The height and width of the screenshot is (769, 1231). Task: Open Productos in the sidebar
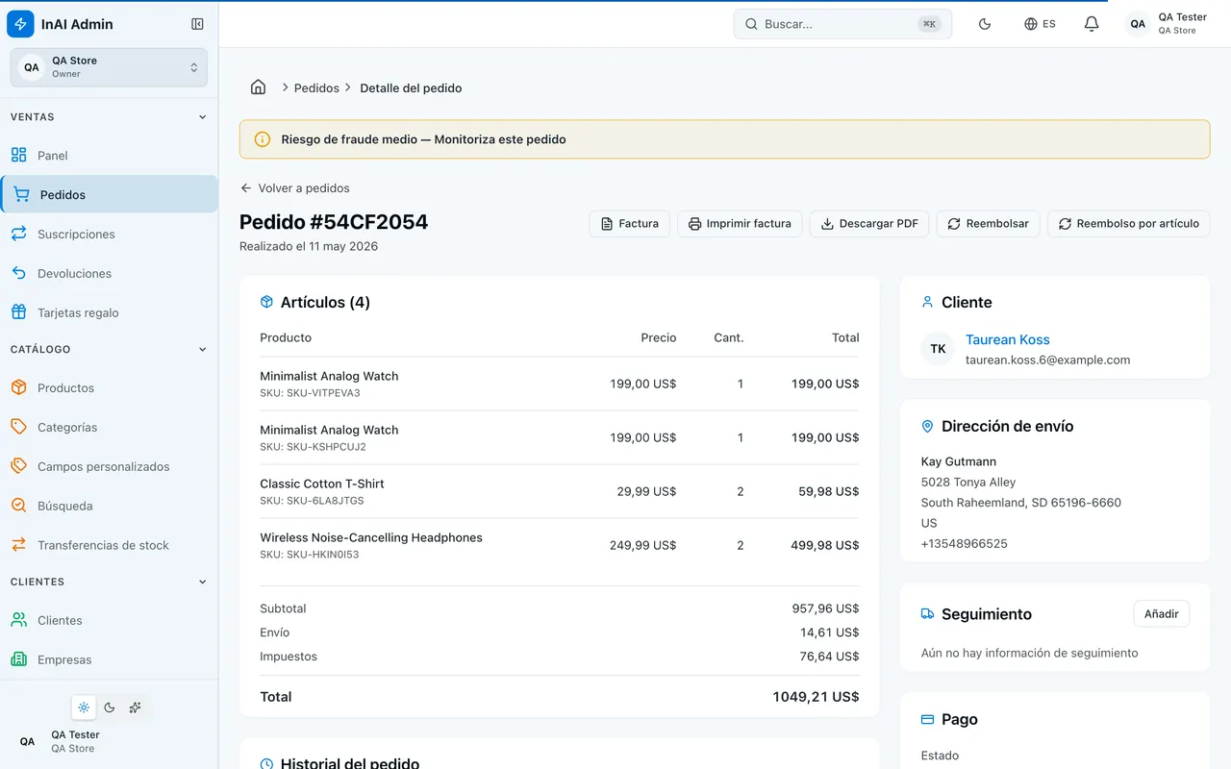point(109,388)
